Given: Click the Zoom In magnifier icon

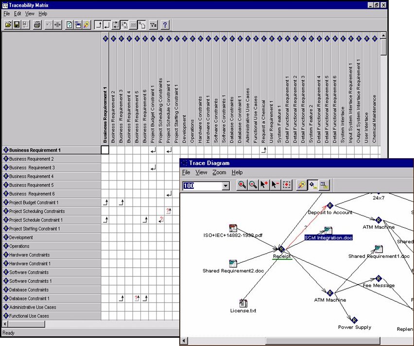Looking at the screenshot, I should pos(242,184).
